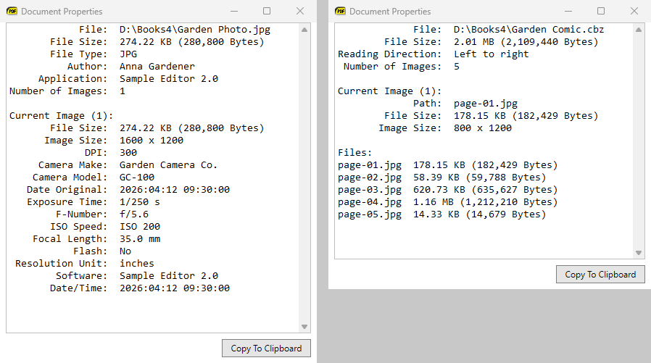This screenshot has height=363, width=651.
Task: Click author value Anna Gardener
Action: 157,67
